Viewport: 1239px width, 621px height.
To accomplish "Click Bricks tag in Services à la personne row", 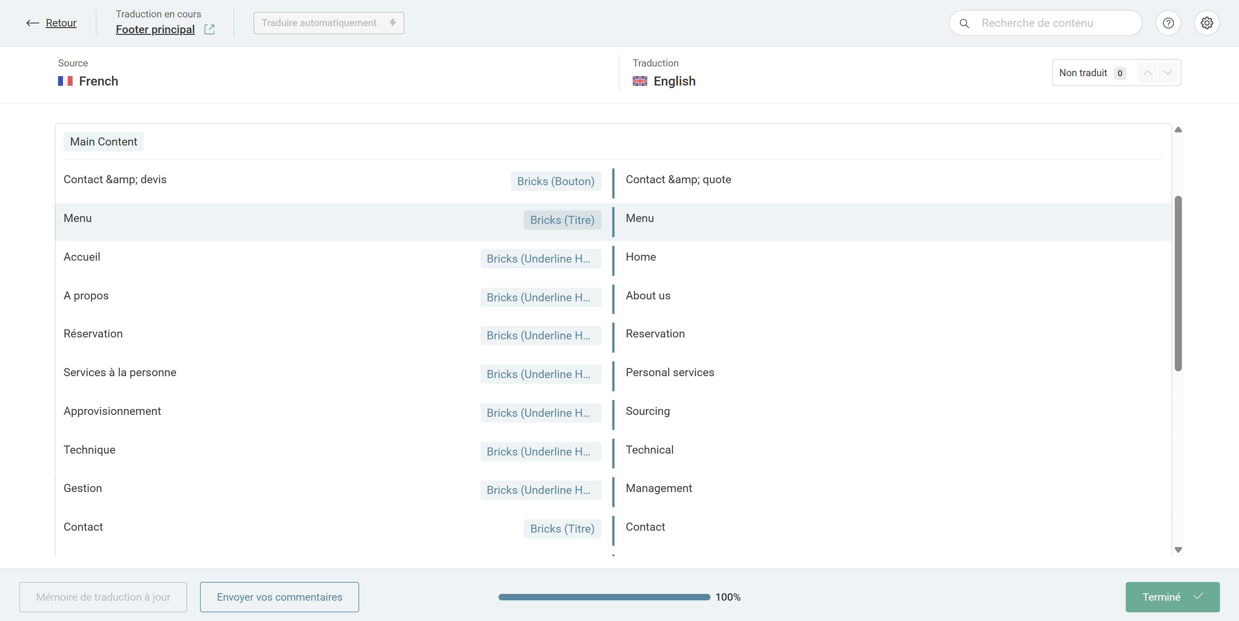I will [x=541, y=375].
